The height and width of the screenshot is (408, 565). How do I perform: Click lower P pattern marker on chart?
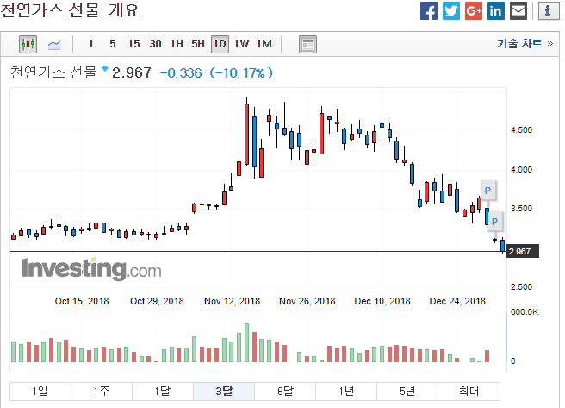pos(494,221)
